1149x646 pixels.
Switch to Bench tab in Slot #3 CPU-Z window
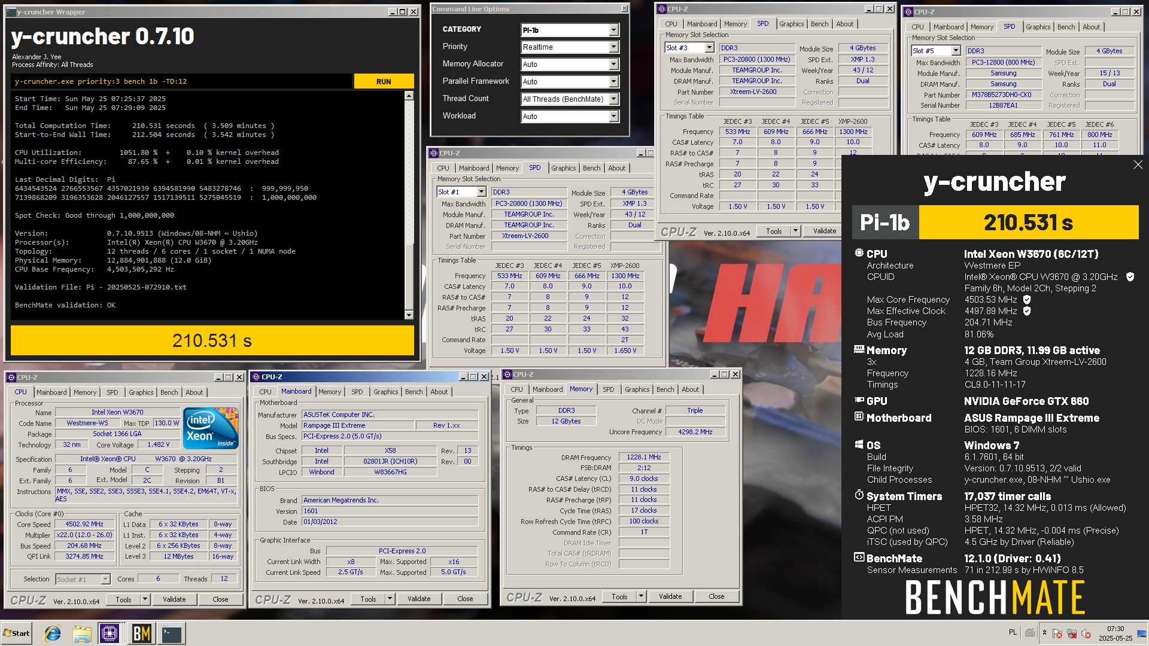819,24
